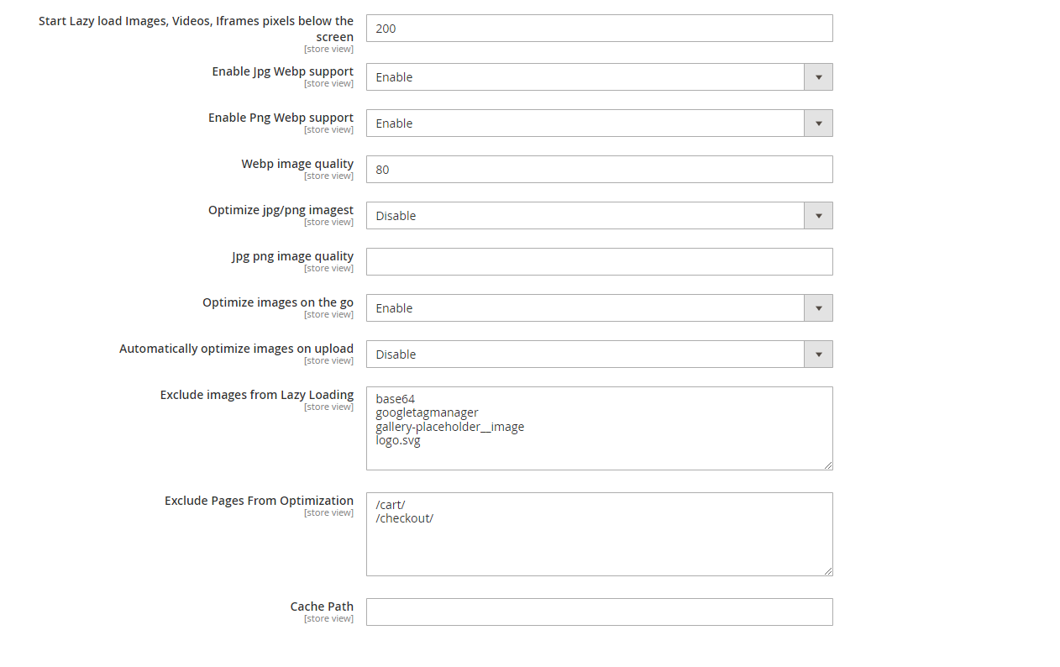Focus the Webp image quality input field
1060x667 pixels.
(599, 170)
